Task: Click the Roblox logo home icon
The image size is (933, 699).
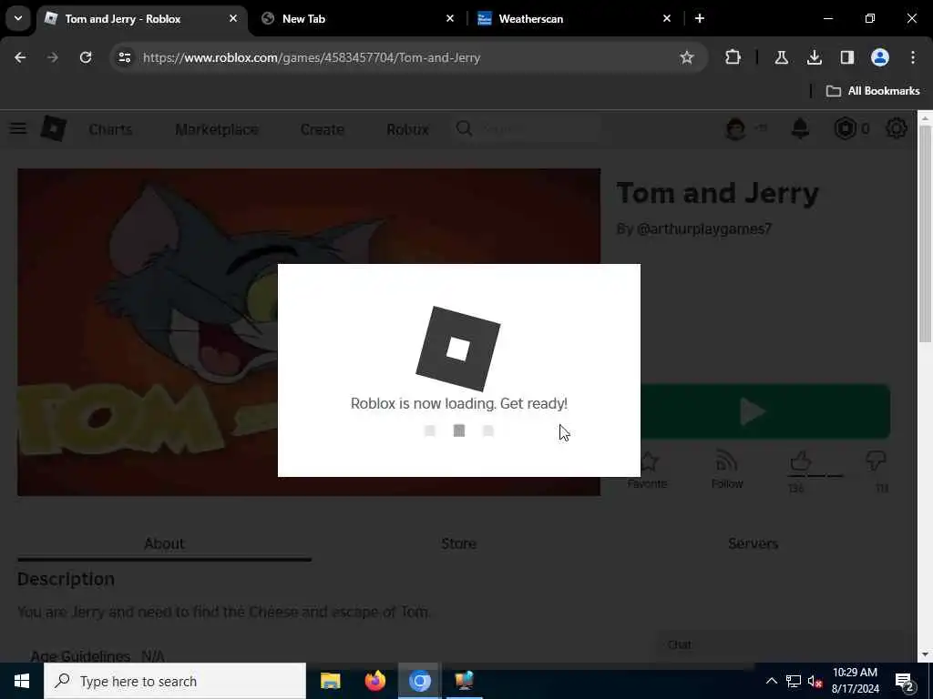Action: pos(54,128)
